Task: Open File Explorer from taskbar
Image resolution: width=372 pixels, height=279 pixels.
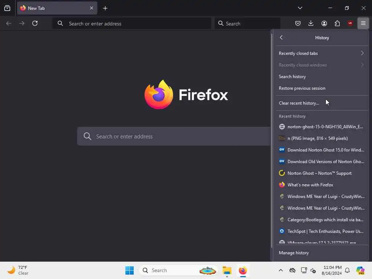Action: point(227,270)
